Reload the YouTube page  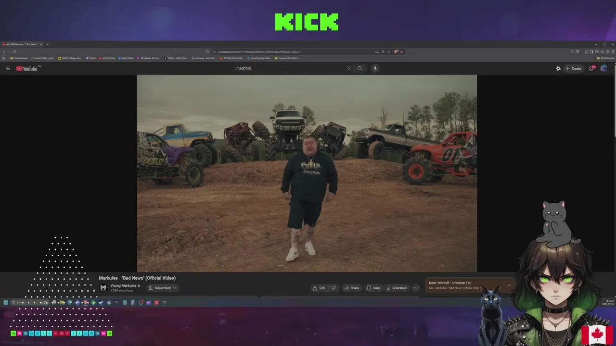(14, 51)
